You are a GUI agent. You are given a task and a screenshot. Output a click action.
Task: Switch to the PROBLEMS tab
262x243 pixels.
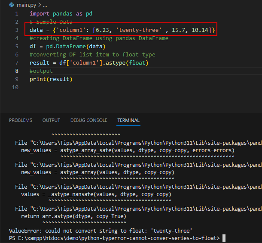pos(21,120)
